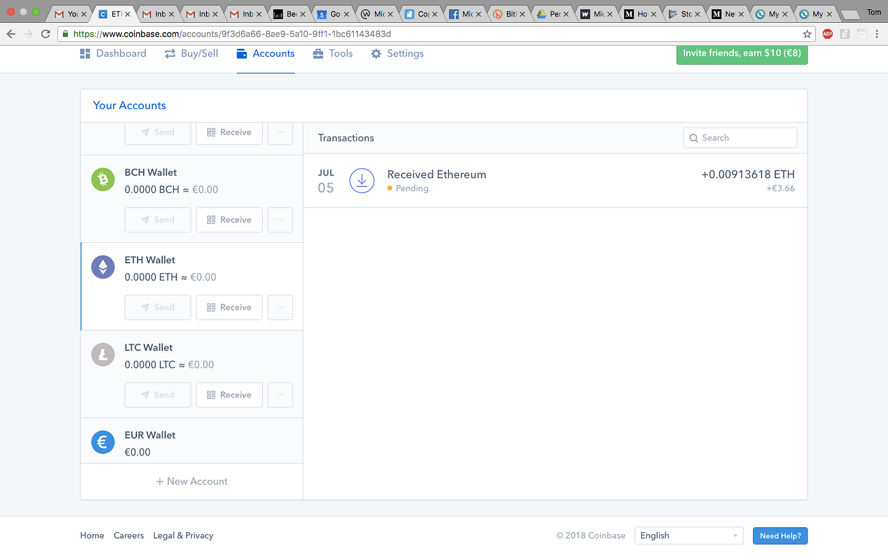The image size is (888, 555).
Task: Select the BCH Wallet account name
Action: 151,173
